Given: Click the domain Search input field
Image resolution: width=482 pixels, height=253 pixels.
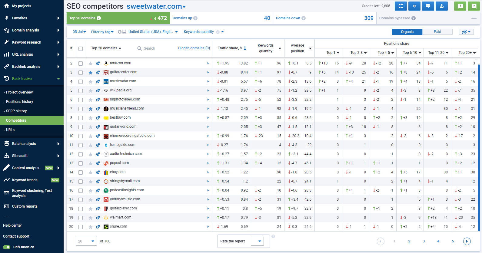Looking at the screenshot, I should click(155, 48).
